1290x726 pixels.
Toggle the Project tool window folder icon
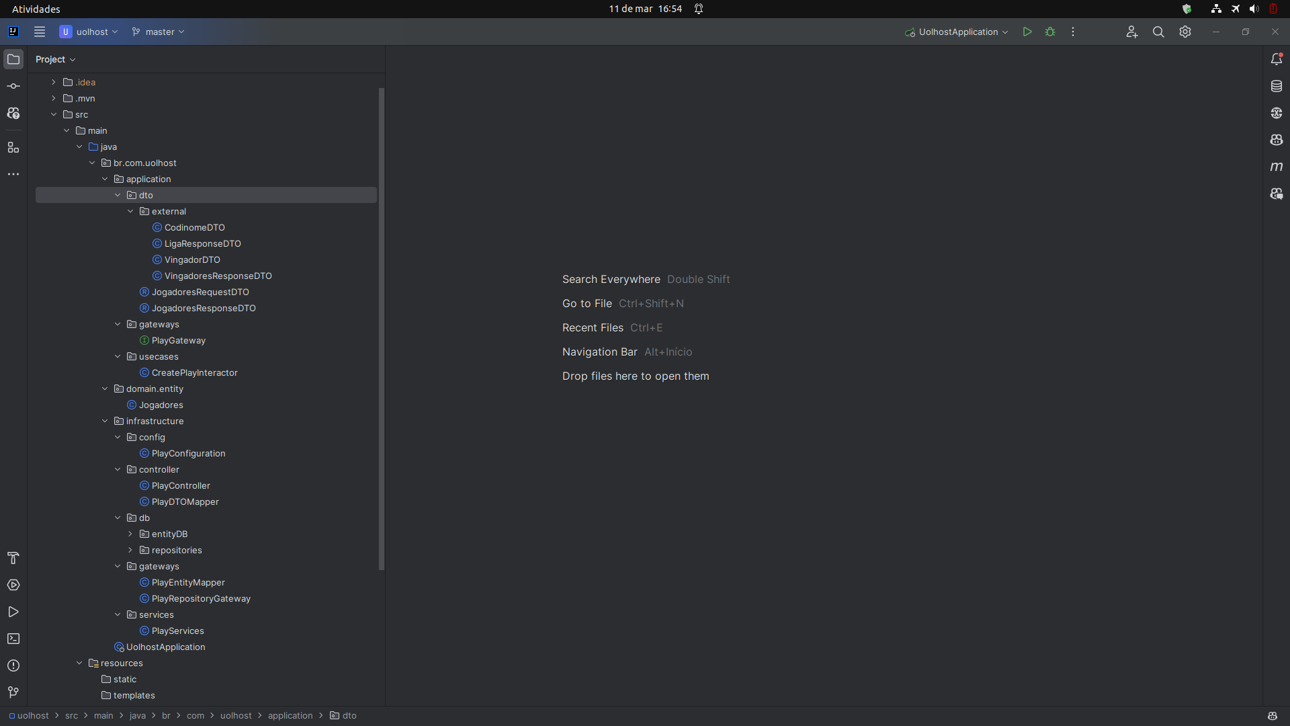click(x=13, y=59)
